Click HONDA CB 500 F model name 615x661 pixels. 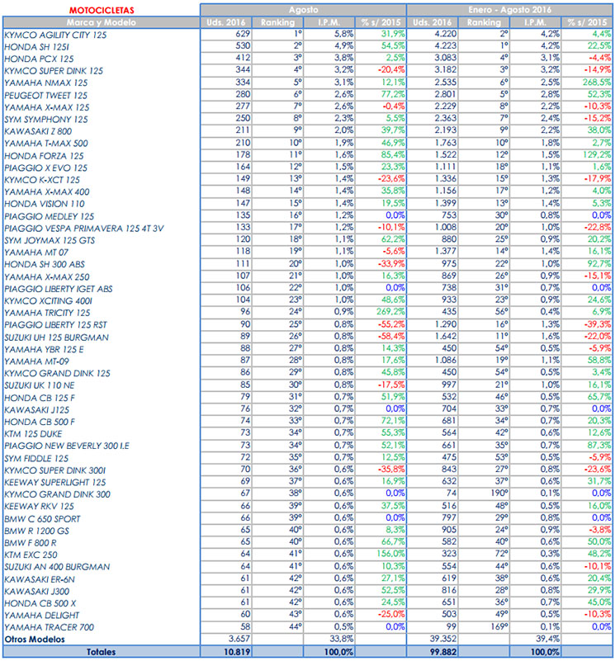point(40,422)
